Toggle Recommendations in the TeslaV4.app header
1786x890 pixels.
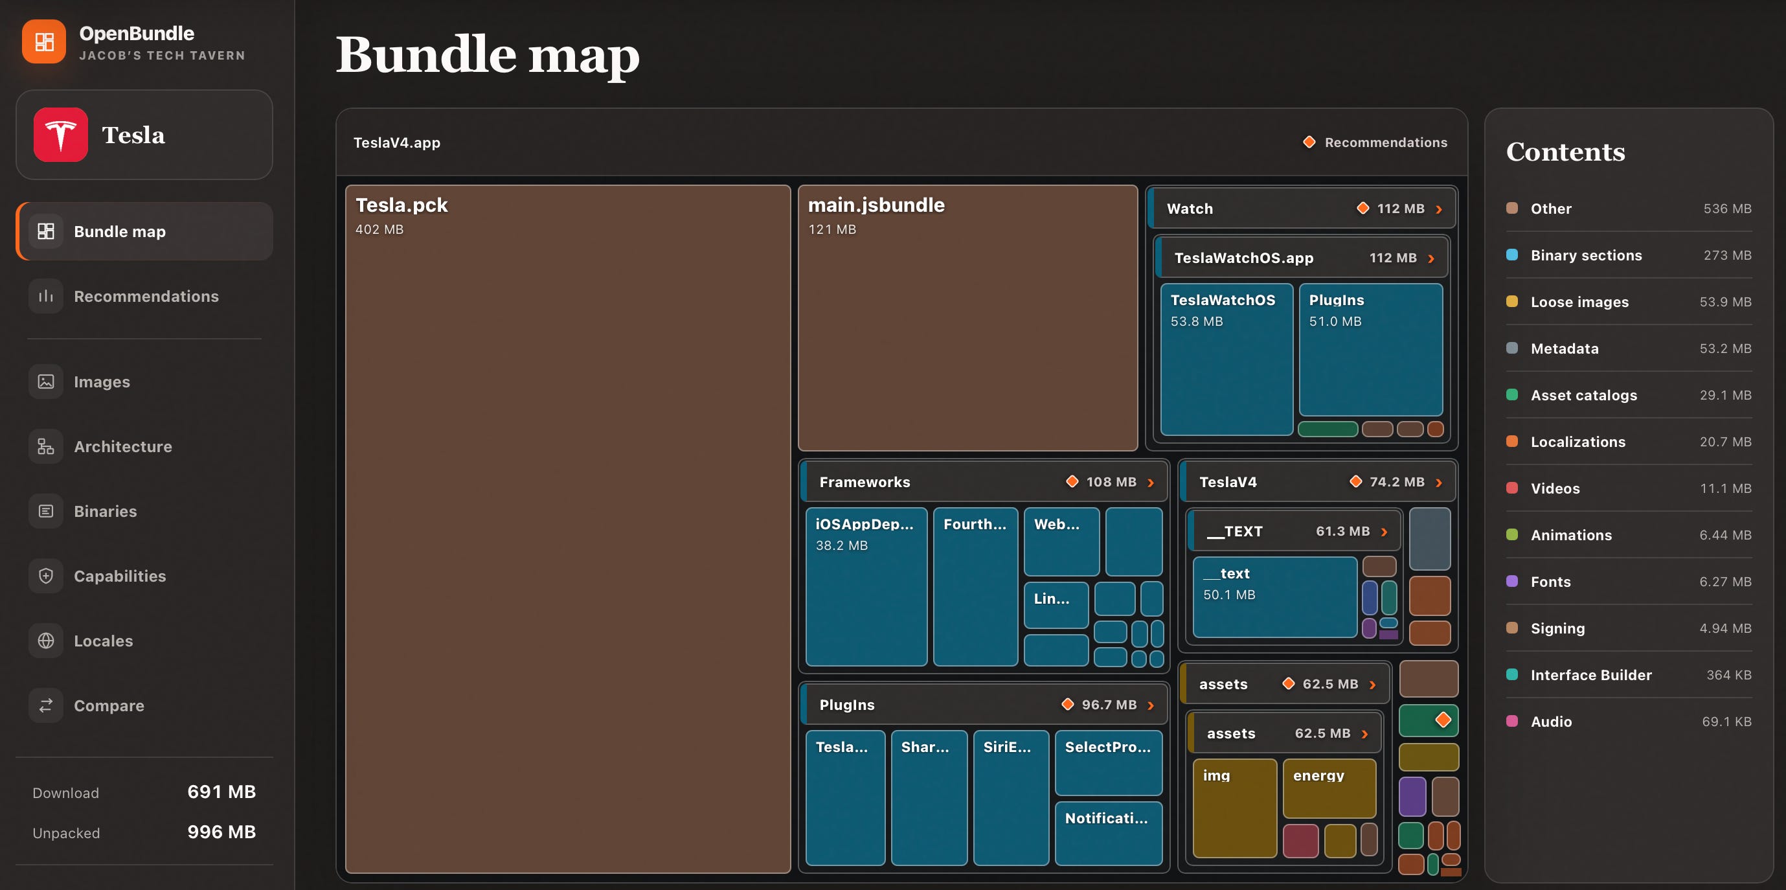pos(1375,143)
